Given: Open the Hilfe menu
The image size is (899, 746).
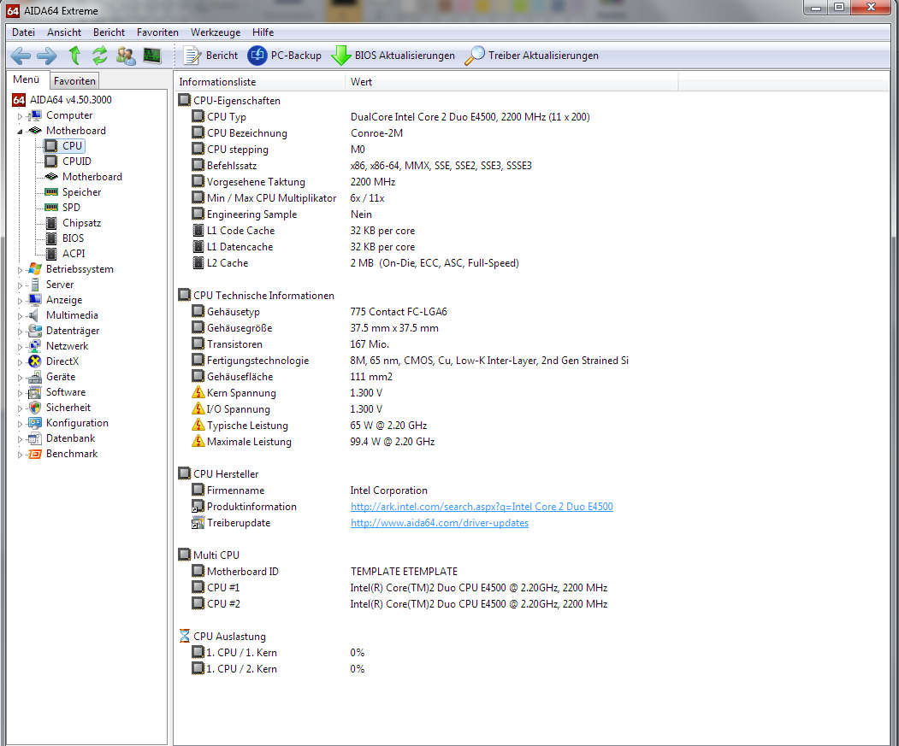Looking at the screenshot, I should tap(263, 32).
